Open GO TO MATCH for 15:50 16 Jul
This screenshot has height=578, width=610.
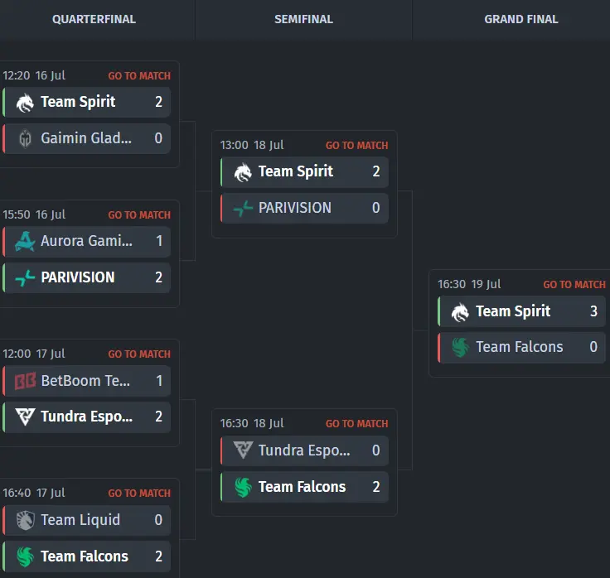pyautogui.click(x=139, y=215)
